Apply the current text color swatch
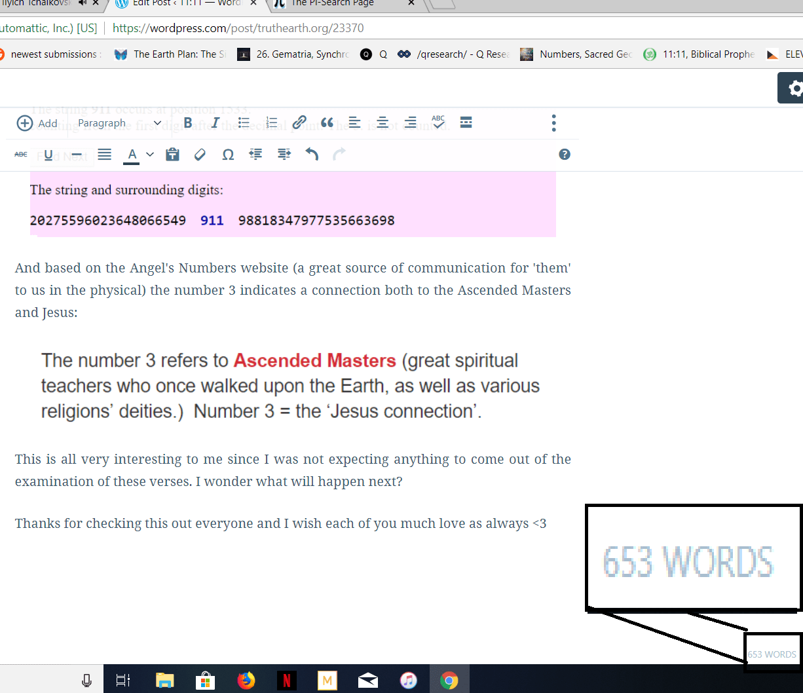The height and width of the screenshot is (693, 803). (132, 155)
